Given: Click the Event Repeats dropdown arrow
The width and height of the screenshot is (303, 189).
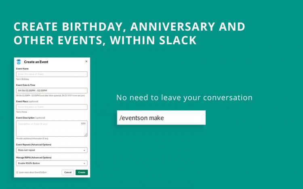Looking at the screenshot, I should [x=85, y=150].
